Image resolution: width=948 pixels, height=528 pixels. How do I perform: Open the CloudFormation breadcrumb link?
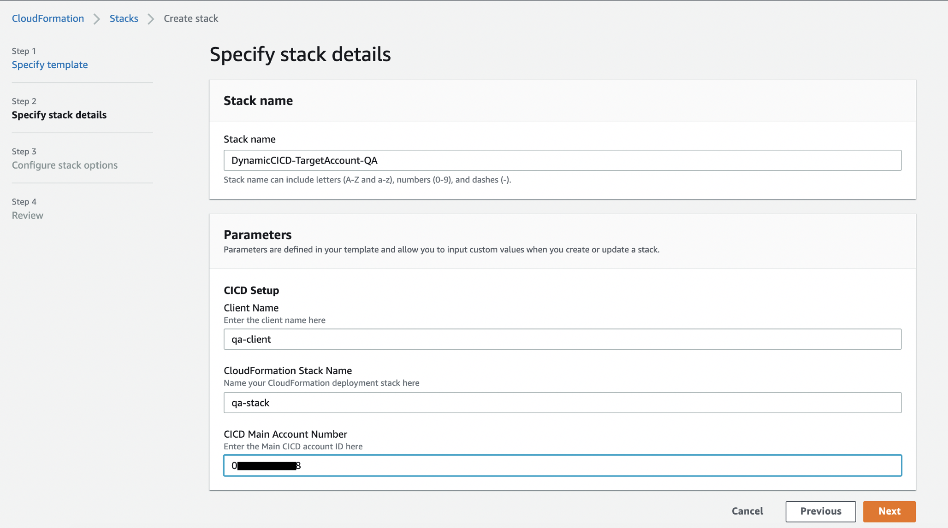[x=47, y=18]
